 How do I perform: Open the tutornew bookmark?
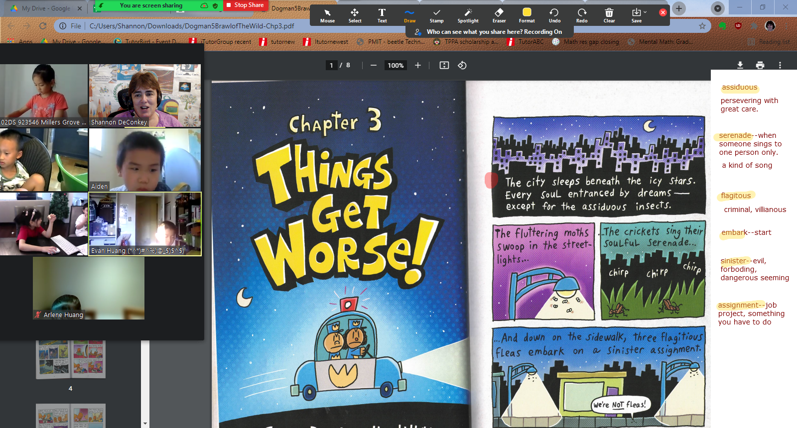pyautogui.click(x=277, y=42)
